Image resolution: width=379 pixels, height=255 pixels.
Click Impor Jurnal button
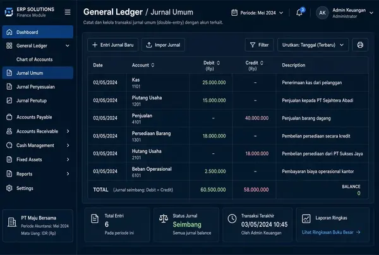pyautogui.click(x=163, y=45)
